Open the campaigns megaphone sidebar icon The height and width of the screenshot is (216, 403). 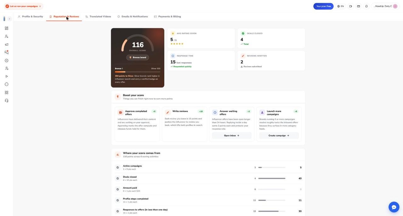tap(7, 44)
